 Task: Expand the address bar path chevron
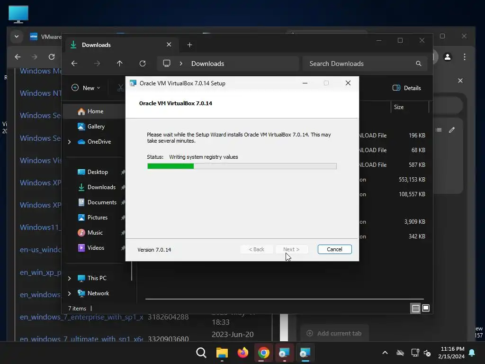pyautogui.click(x=181, y=64)
